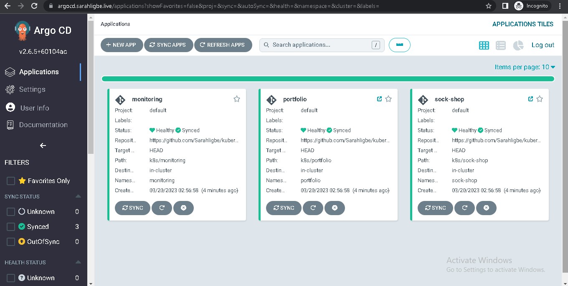Favorite the monitoring app with its star

[237, 99]
